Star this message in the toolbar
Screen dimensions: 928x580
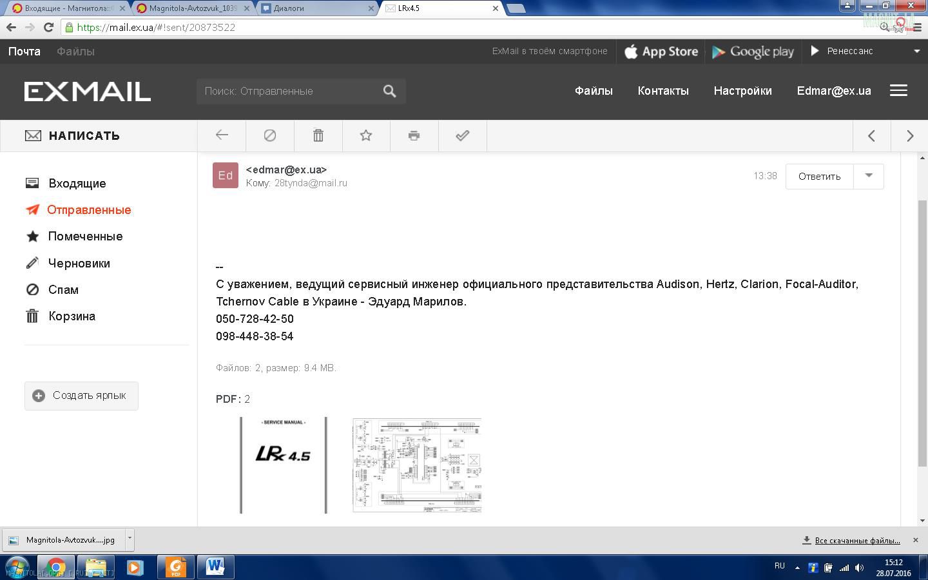coord(366,135)
